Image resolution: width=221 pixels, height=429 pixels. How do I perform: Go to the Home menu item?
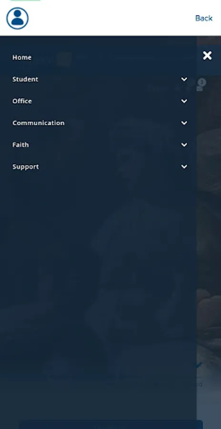[x=22, y=57]
